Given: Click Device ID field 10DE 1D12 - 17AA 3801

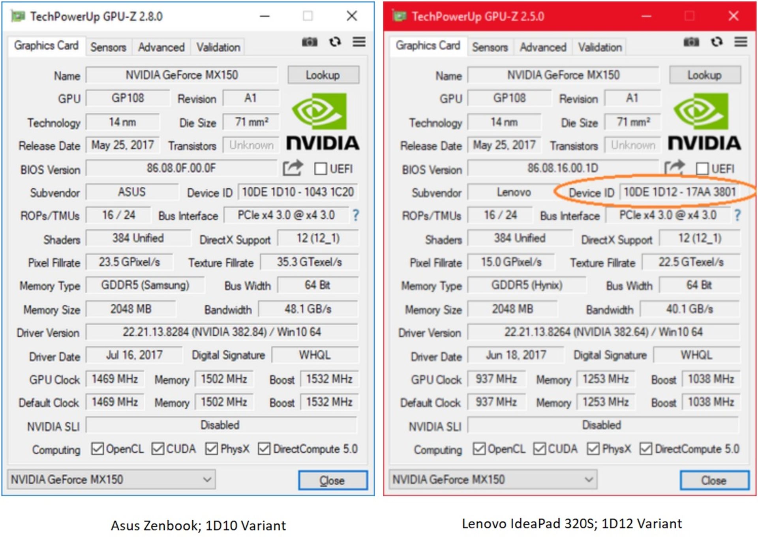Looking at the screenshot, I should (x=680, y=192).
